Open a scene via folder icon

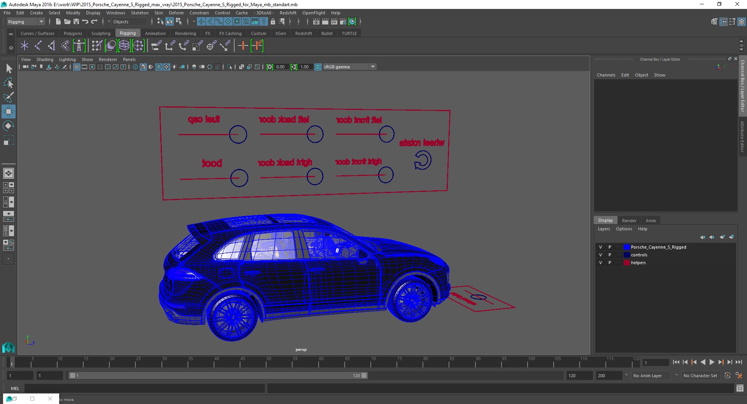pos(67,22)
